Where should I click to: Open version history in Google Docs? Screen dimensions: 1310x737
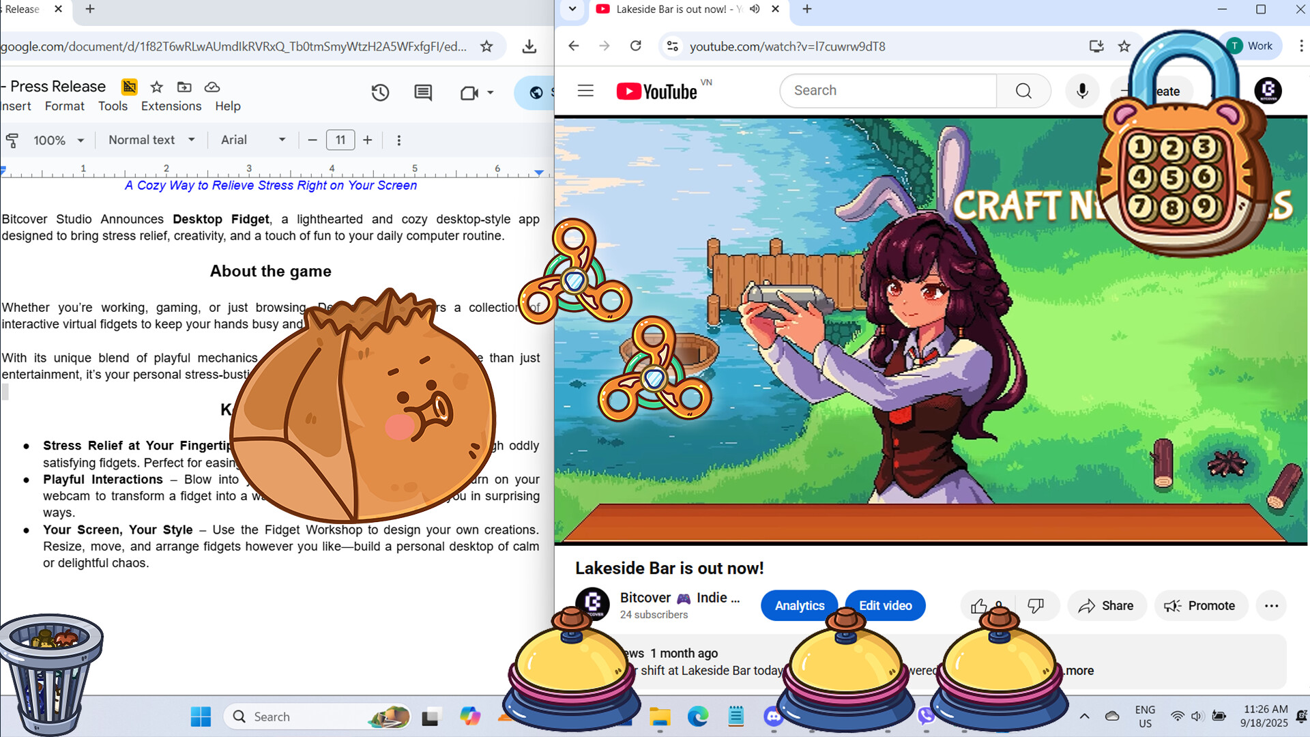coord(380,93)
